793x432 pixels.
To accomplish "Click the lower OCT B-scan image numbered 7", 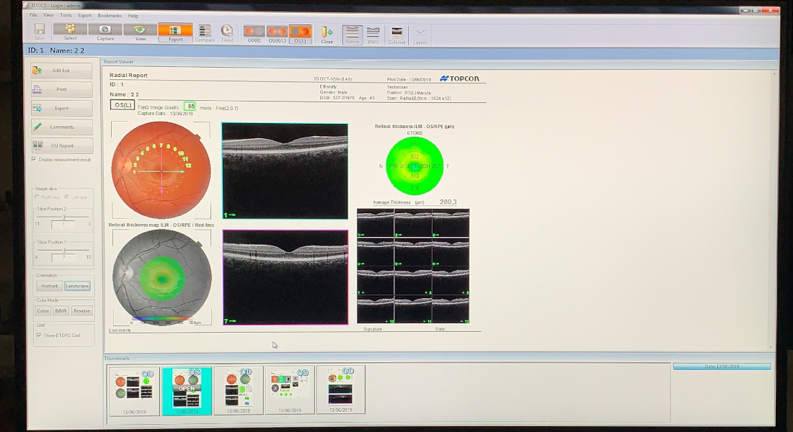I will [x=285, y=277].
